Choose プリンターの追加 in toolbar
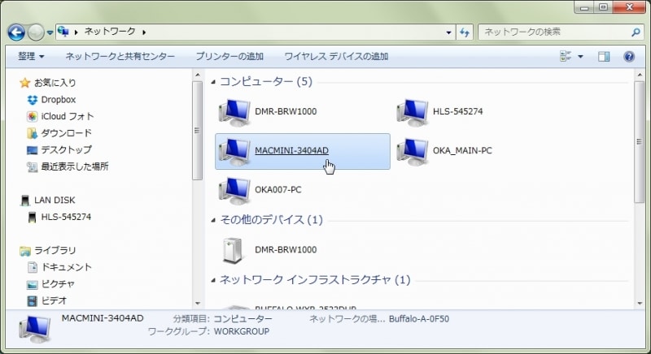The image size is (651, 354). pyautogui.click(x=229, y=56)
